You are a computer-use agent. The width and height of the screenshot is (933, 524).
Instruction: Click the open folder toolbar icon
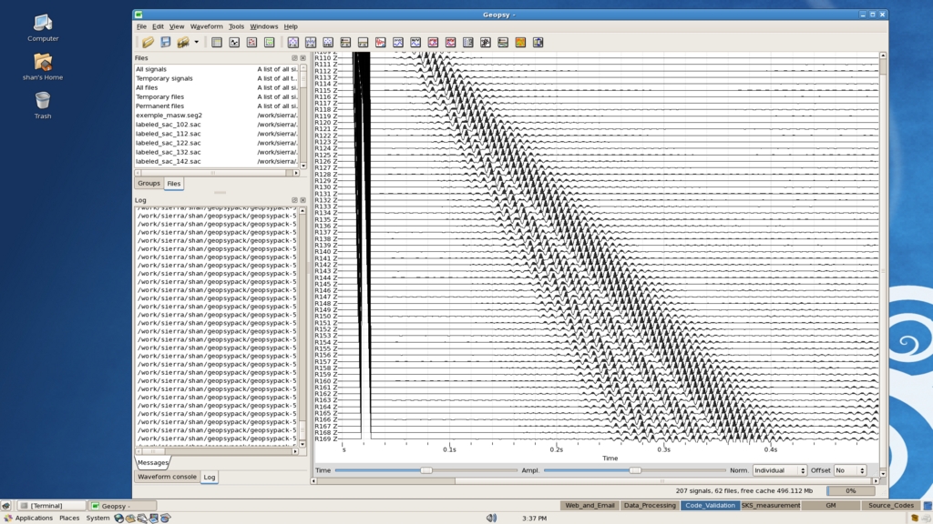click(x=148, y=42)
